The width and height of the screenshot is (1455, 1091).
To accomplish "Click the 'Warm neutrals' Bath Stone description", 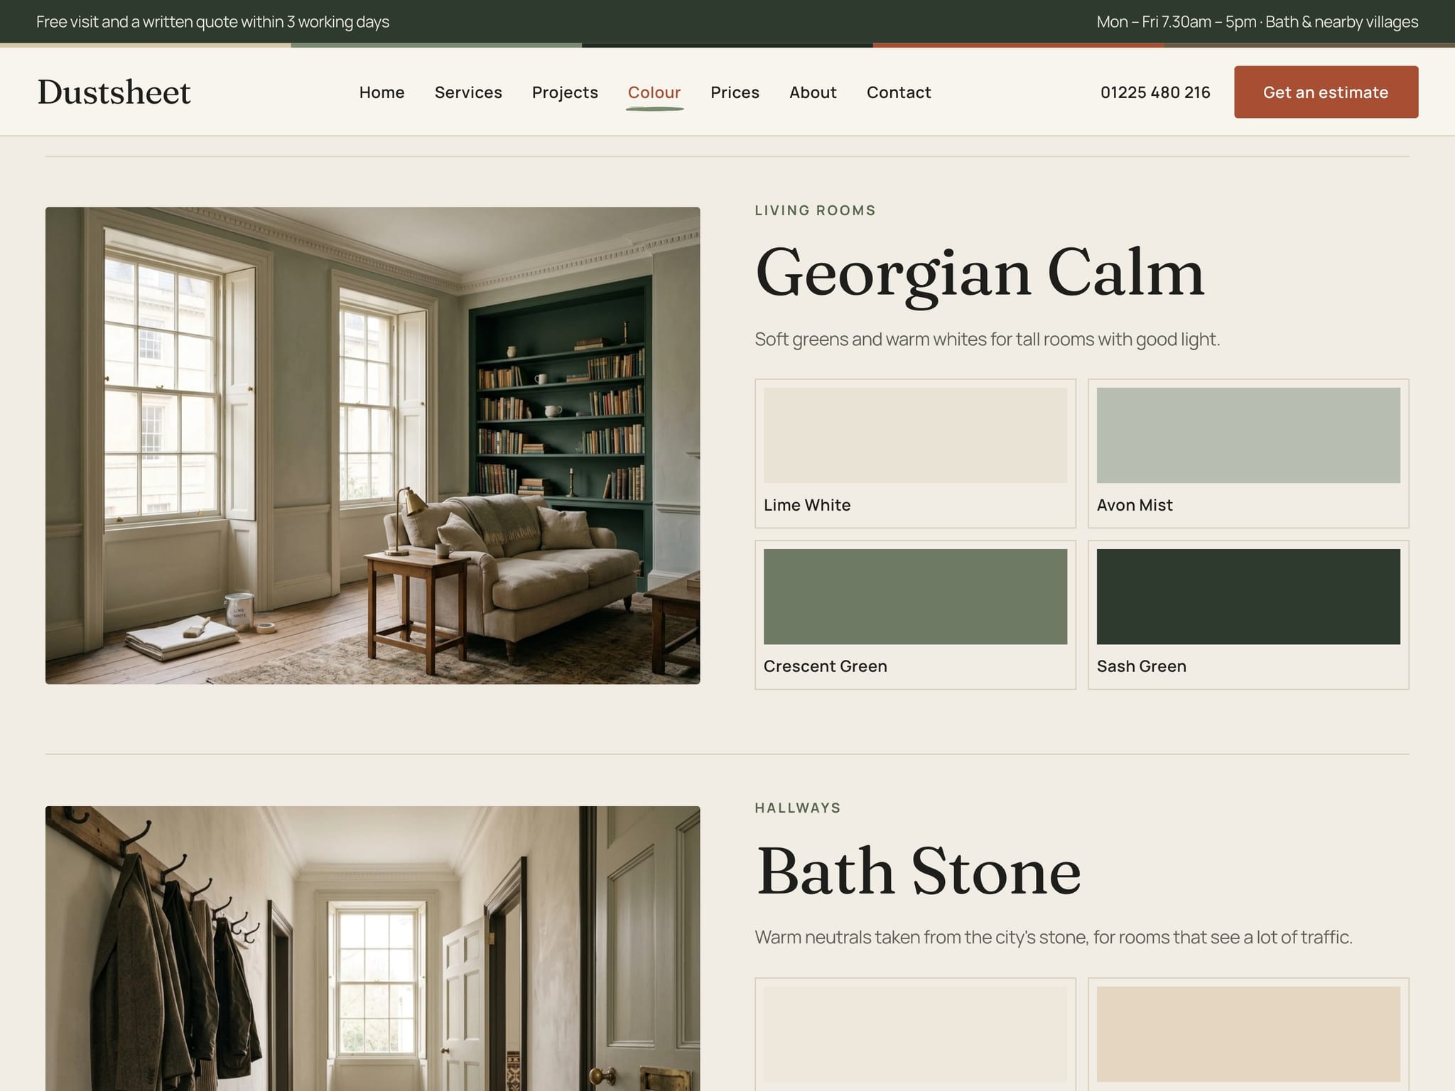I will [x=1053, y=938].
